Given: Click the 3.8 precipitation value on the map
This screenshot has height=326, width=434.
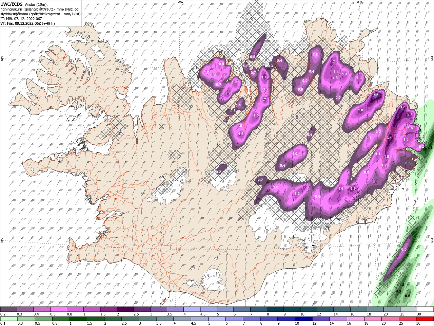Looking at the screenshot, I should (376, 94).
